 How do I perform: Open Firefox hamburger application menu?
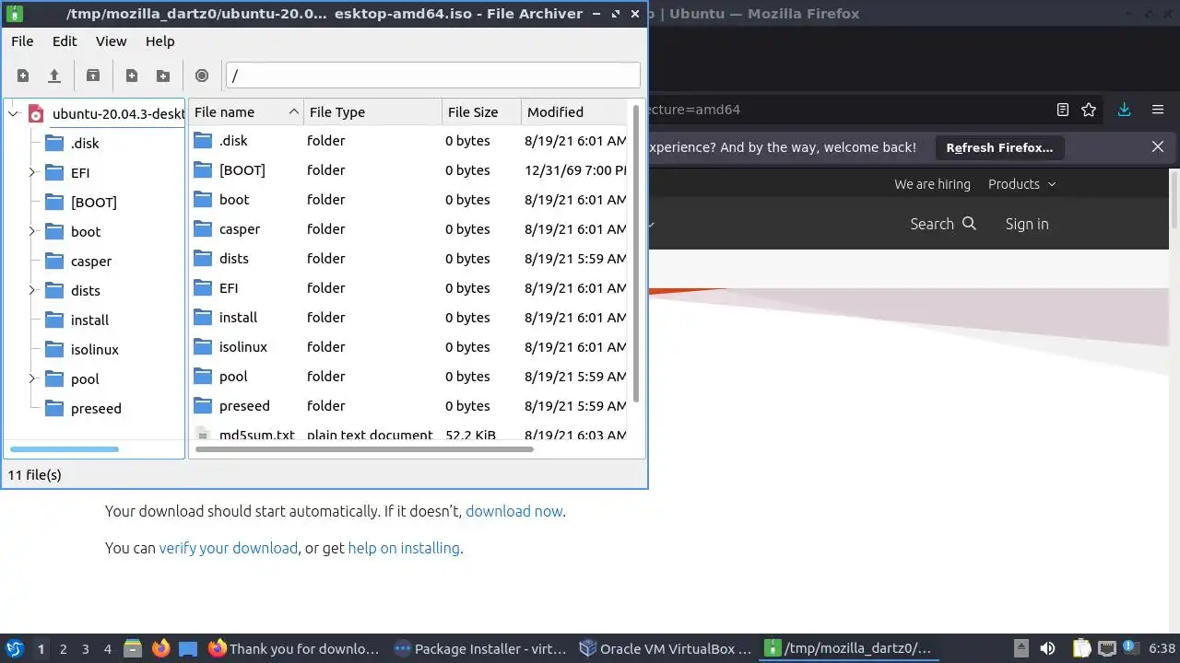tap(1158, 110)
